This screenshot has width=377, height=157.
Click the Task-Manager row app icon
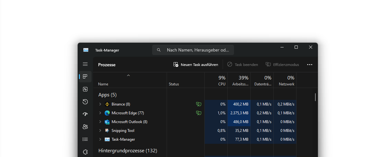pos(107,139)
